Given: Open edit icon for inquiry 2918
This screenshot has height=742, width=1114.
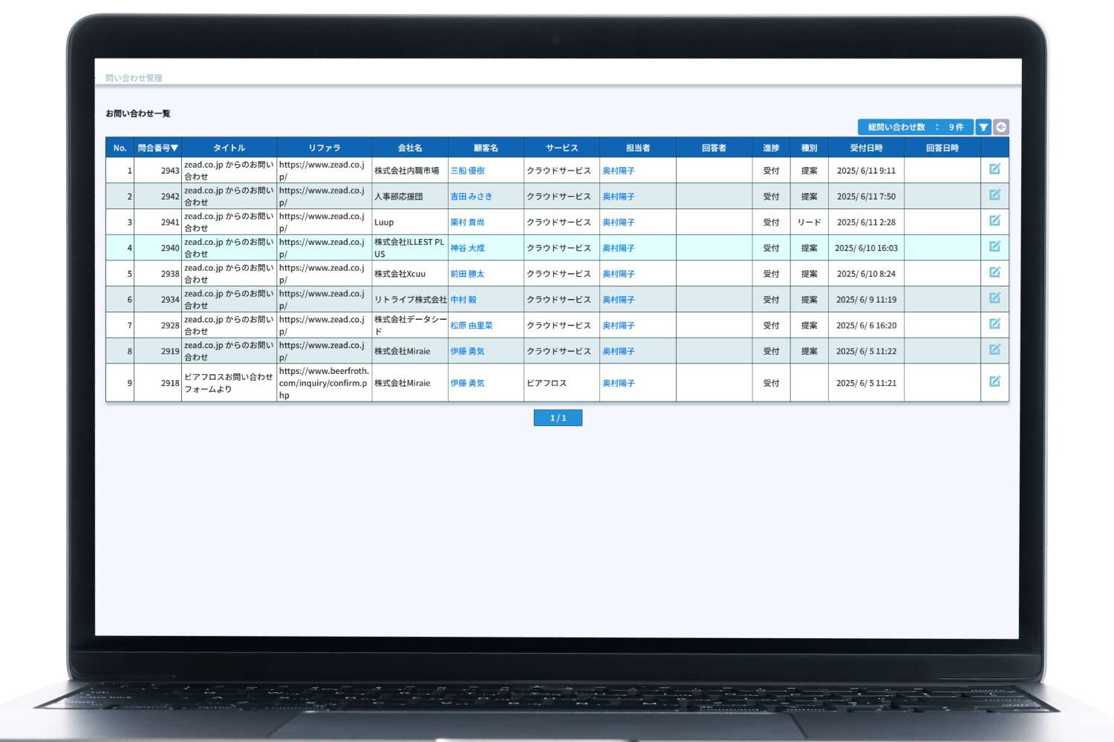Looking at the screenshot, I should (x=994, y=382).
